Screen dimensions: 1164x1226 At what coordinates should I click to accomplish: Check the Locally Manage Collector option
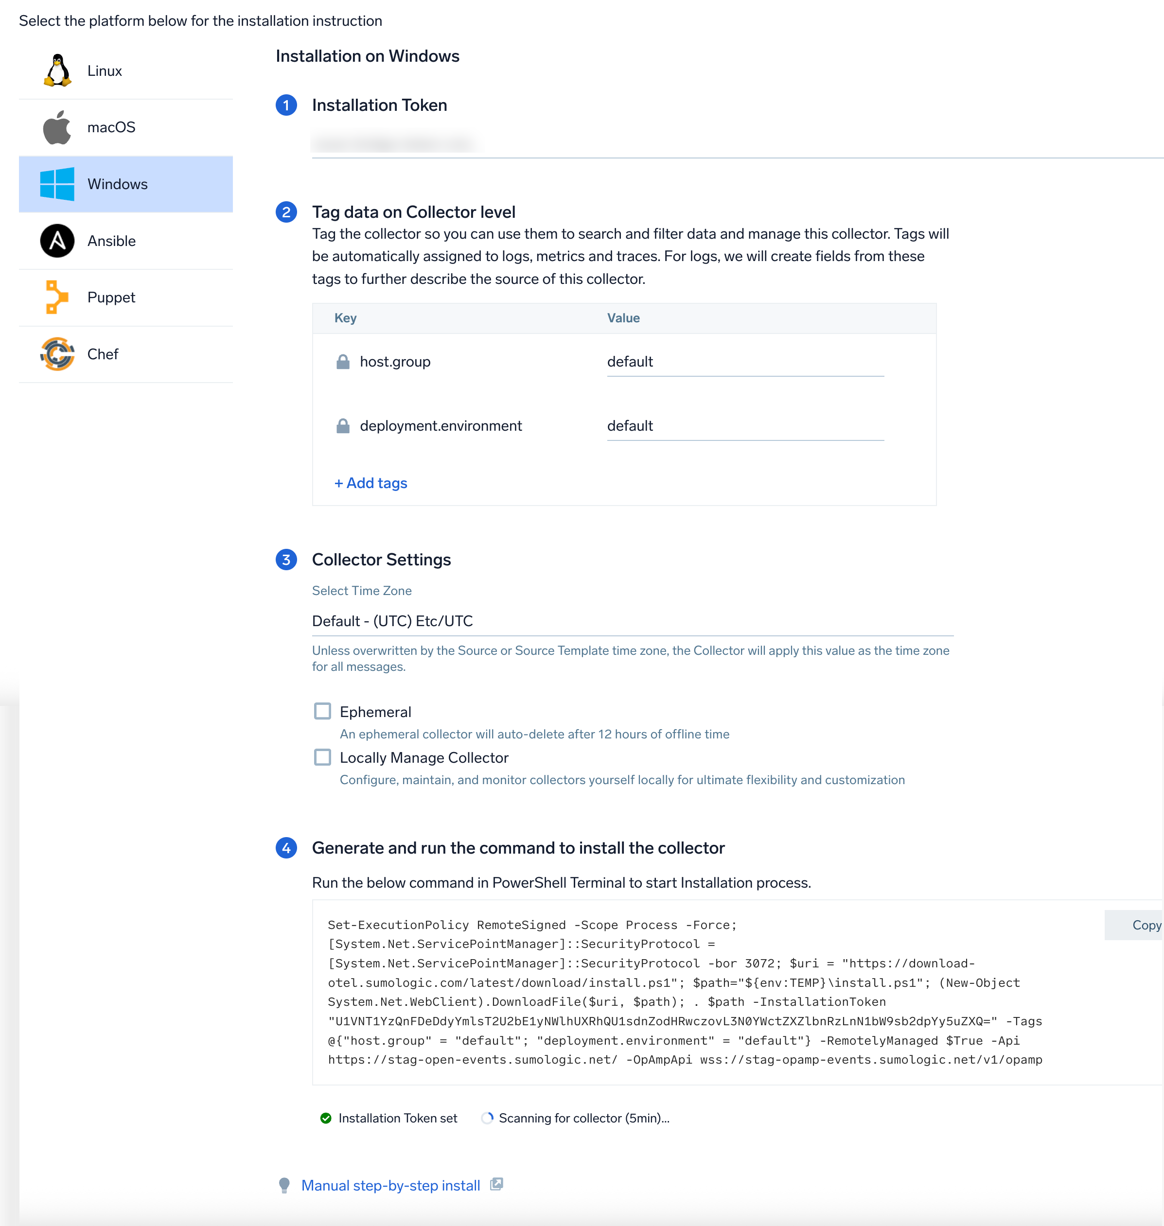coord(323,757)
